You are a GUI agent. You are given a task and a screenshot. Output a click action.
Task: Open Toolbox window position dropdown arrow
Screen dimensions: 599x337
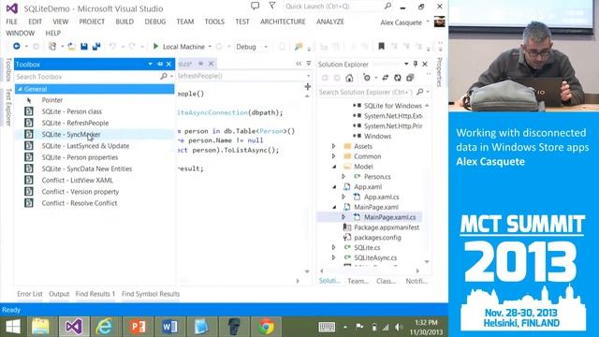point(151,65)
